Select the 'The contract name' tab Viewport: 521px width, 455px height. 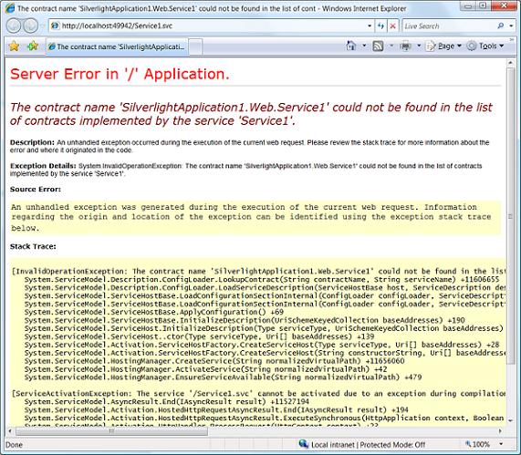117,47
